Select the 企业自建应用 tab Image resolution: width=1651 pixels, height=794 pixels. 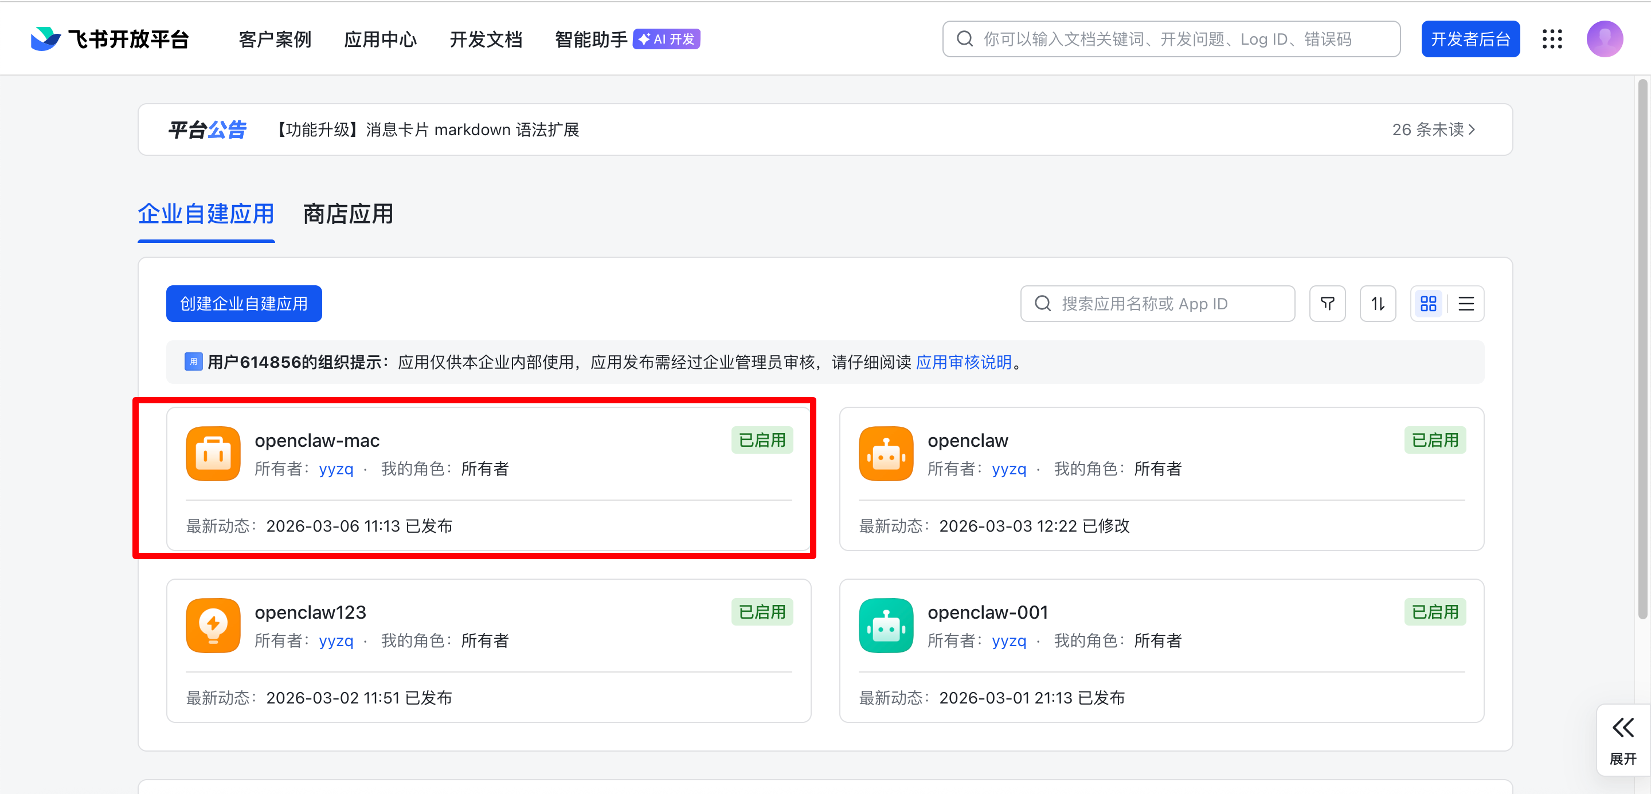coord(206,214)
